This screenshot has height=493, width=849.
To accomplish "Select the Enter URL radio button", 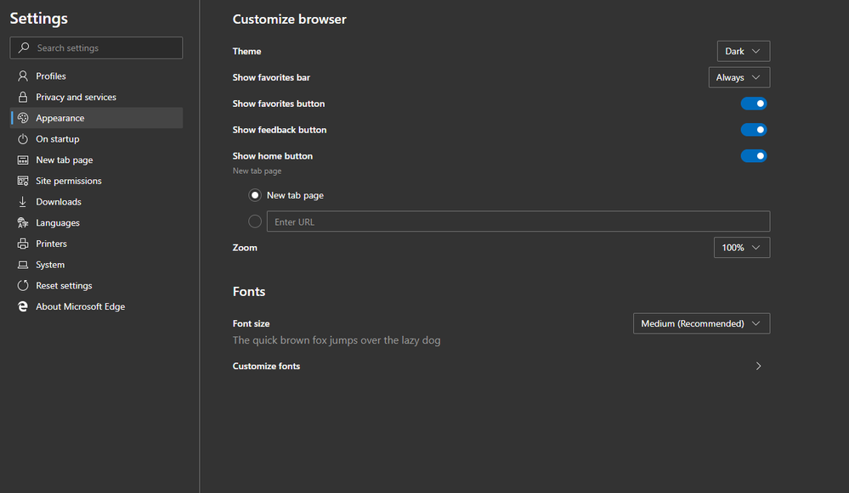I will coord(255,221).
